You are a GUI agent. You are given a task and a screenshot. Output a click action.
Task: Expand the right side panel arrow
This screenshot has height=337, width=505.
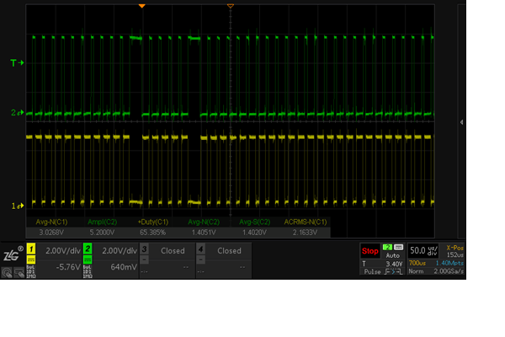[461, 122]
